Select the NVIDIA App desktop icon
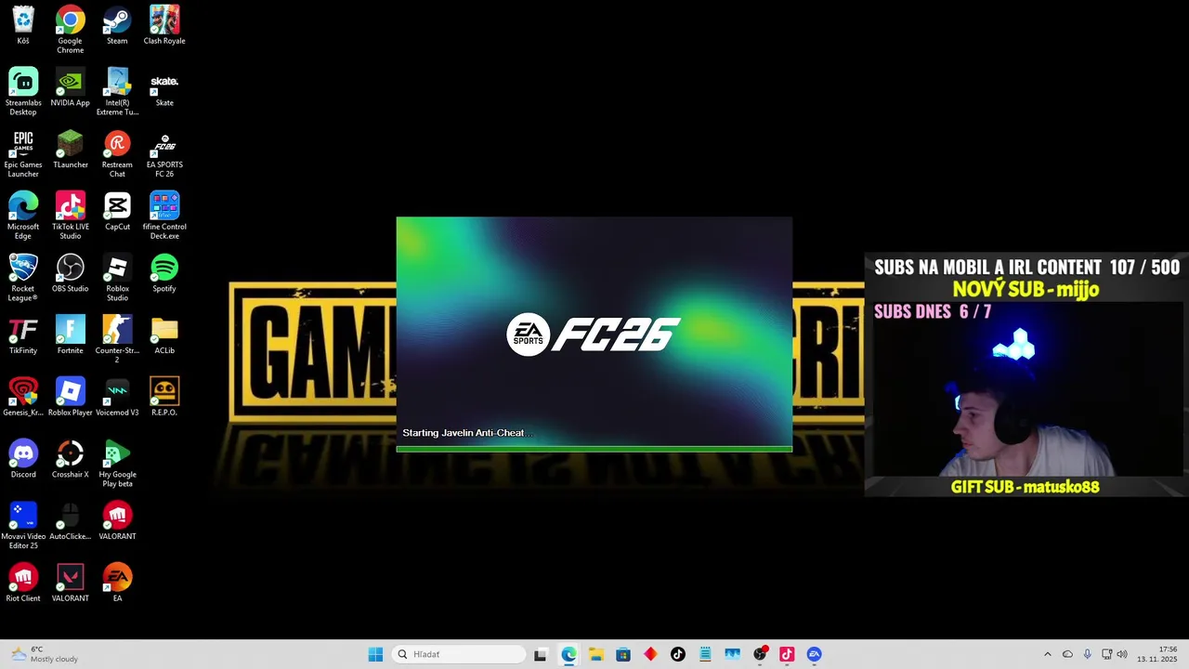Viewport: 1189px width, 669px height. click(71, 87)
